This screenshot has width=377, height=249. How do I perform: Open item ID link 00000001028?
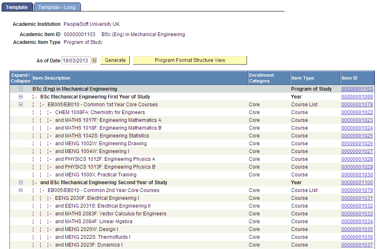(357, 159)
